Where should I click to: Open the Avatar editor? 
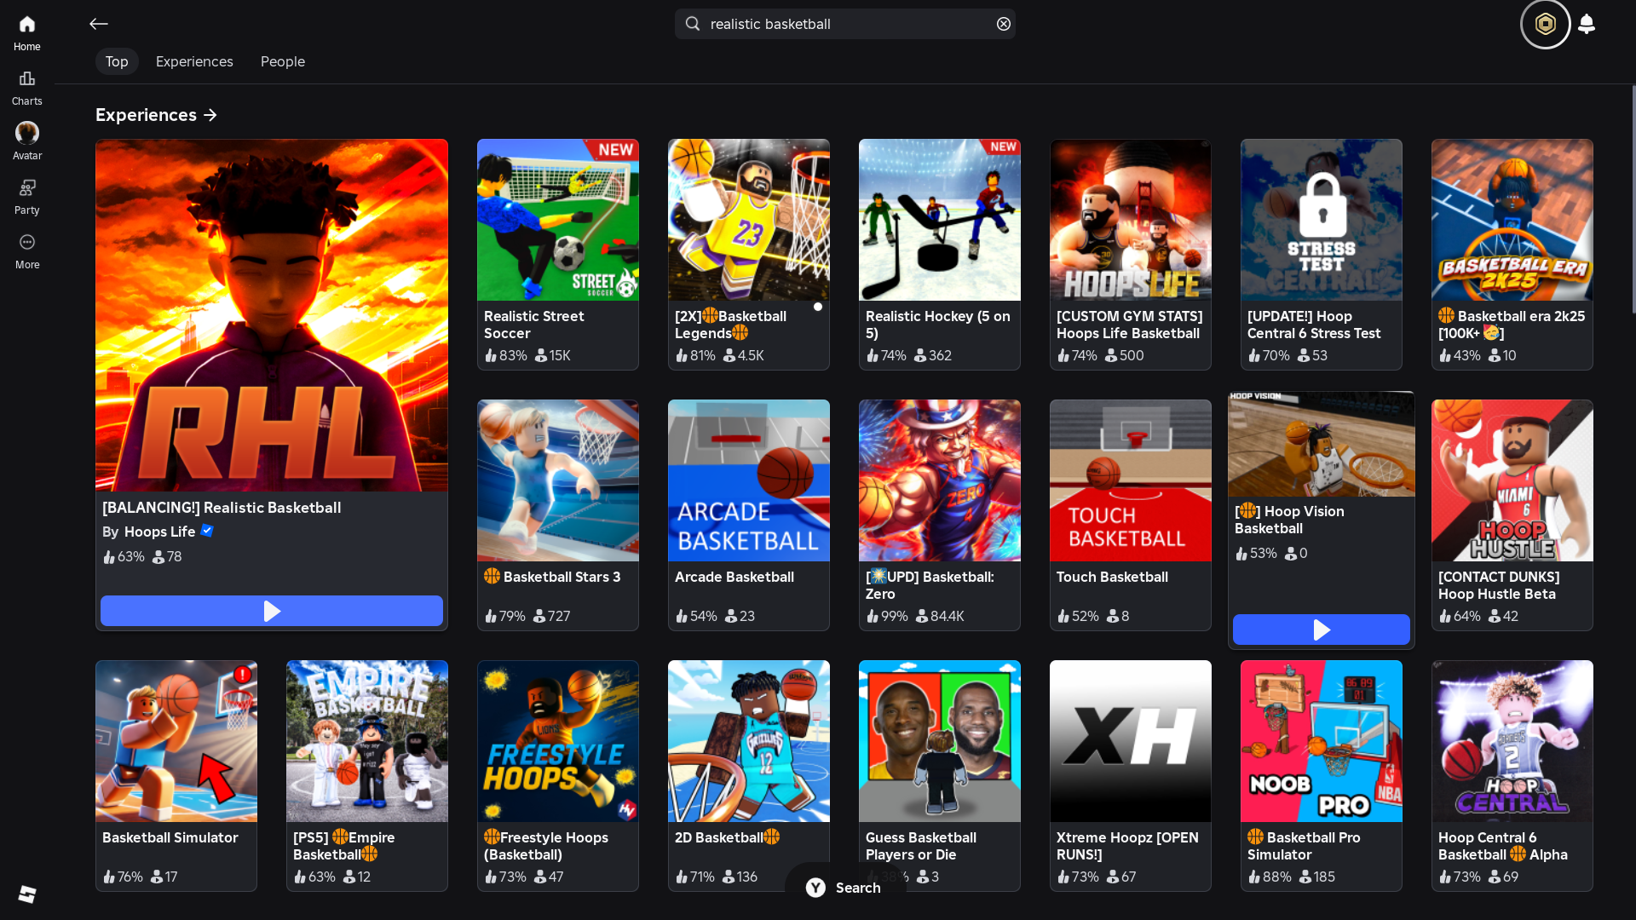tap(26, 142)
